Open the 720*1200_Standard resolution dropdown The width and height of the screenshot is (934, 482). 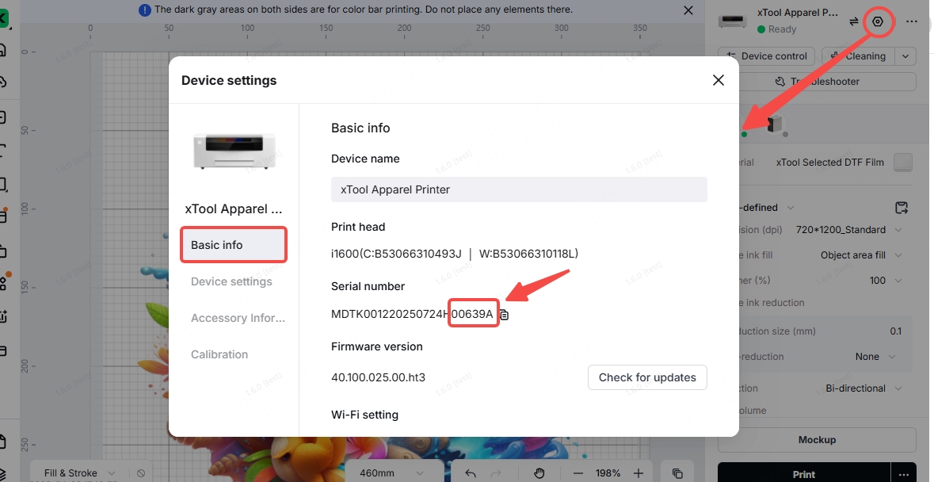click(x=848, y=229)
